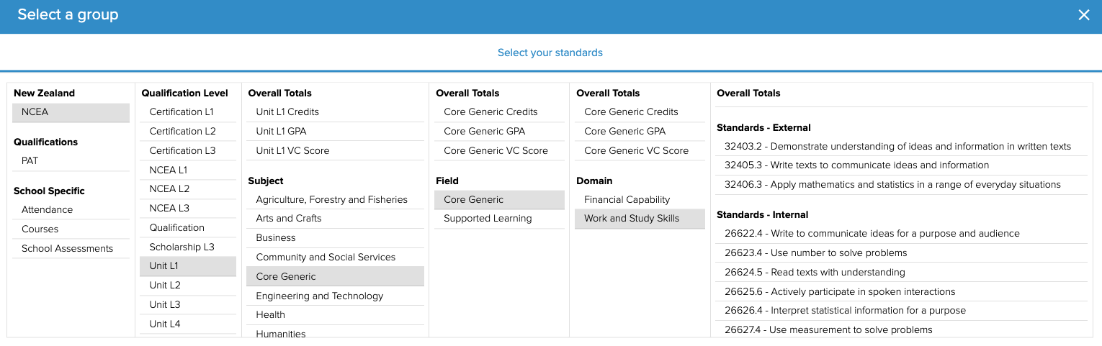Select Community and Social Services subject
The height and width of the screenshot is (346, 1102).
[326, 258]
